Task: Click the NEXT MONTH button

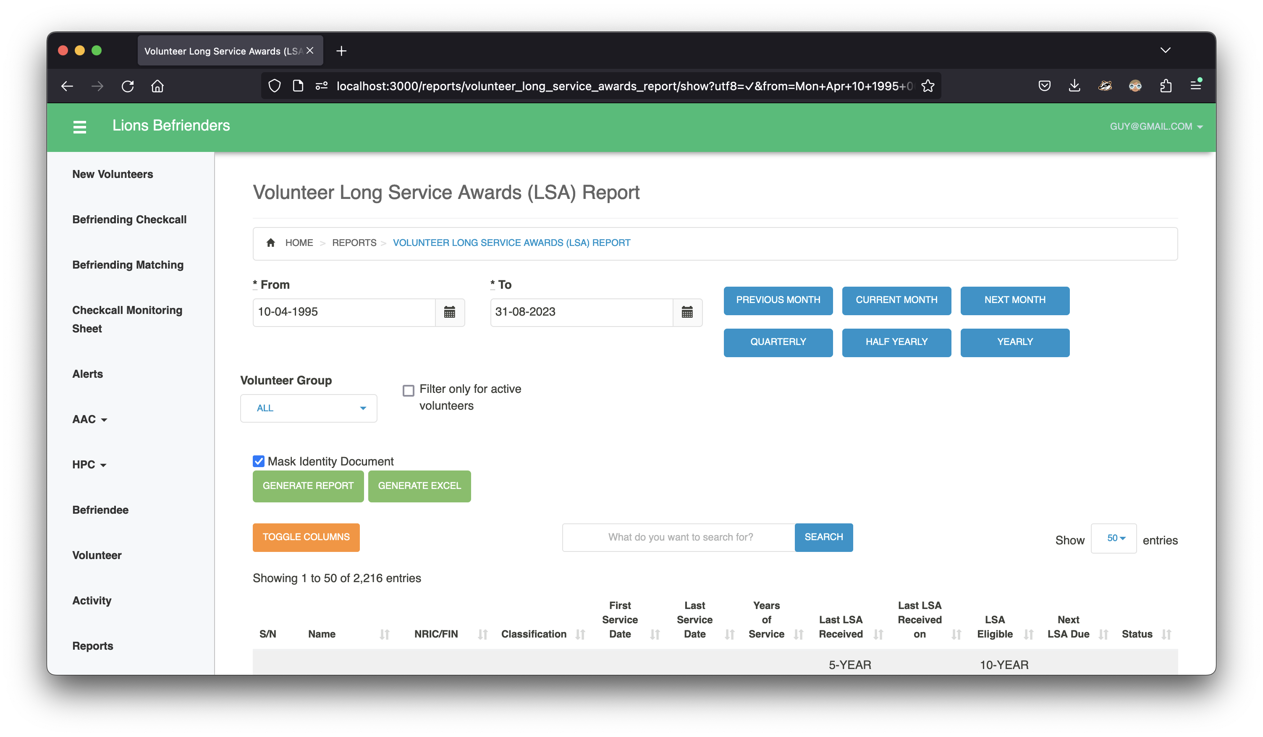Action: pos(1015,301)
